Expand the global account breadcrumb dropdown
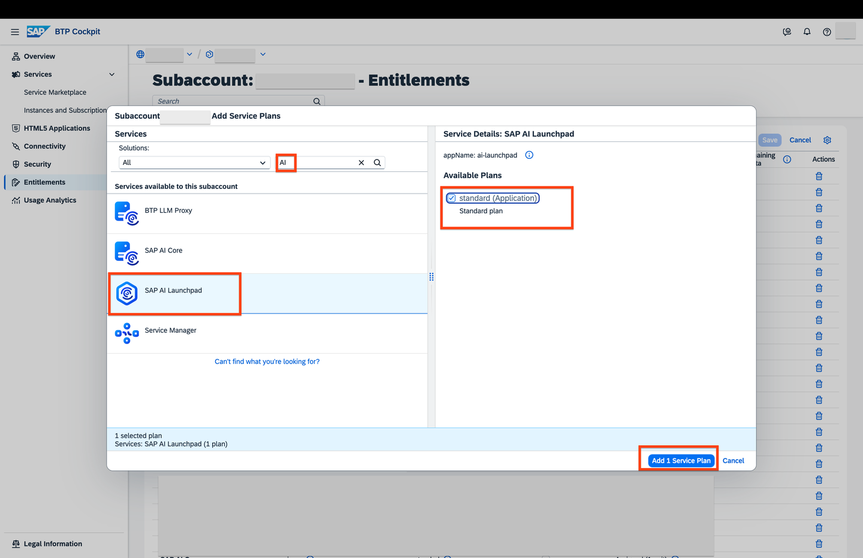Image resolution: width=863 pixels, height=558 pixels. point(189,54)
